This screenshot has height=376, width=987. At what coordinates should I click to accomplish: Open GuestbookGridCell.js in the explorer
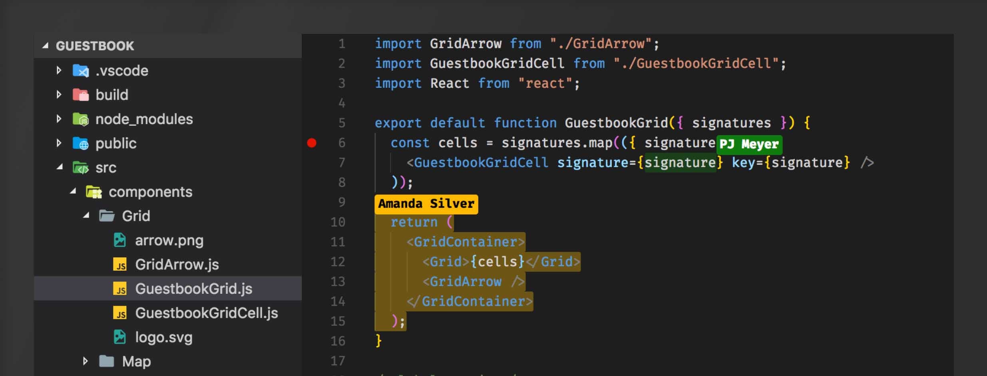[206, 313]
